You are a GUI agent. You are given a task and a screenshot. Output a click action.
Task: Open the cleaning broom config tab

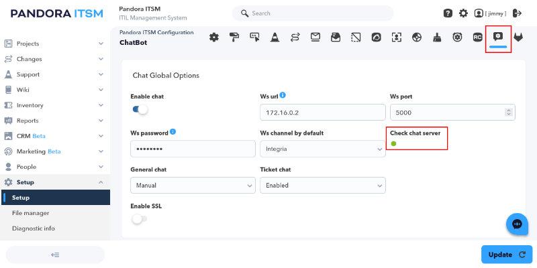[x=437, y=38]
